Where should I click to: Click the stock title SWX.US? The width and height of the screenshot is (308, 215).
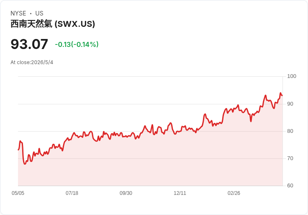tap(53, 24)
